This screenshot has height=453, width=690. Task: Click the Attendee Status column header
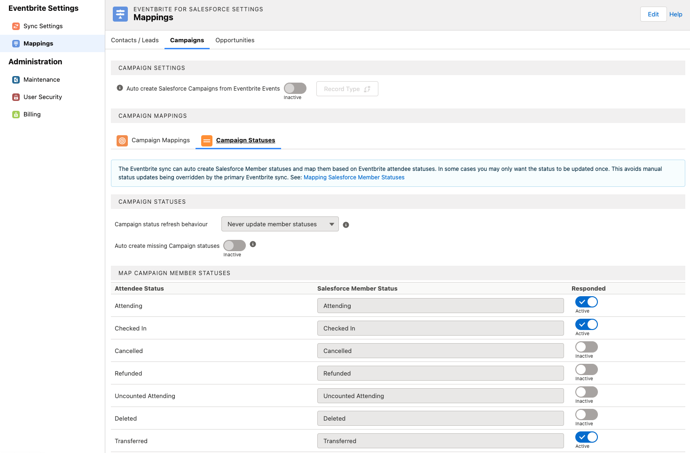coord(139,289)
